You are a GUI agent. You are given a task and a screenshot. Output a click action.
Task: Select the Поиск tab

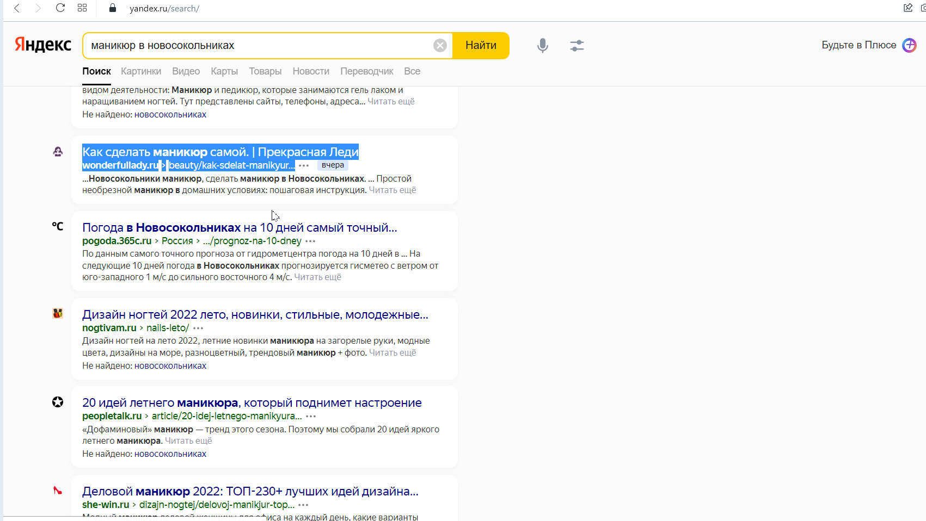96,71
